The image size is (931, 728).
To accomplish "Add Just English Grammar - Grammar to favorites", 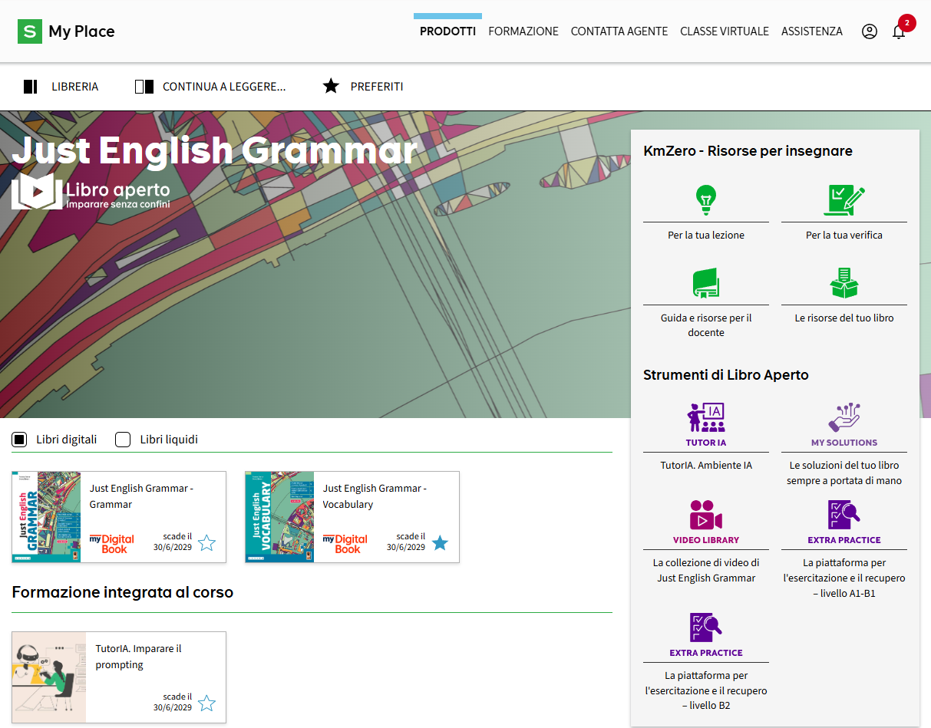I will coord(206,543).
